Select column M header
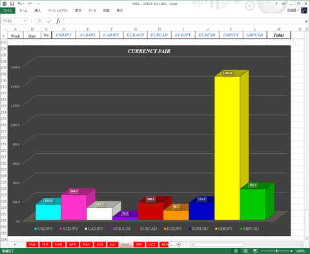 pos(279,29)
